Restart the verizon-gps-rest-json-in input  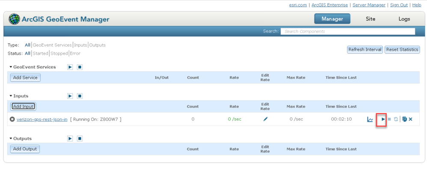396,119
